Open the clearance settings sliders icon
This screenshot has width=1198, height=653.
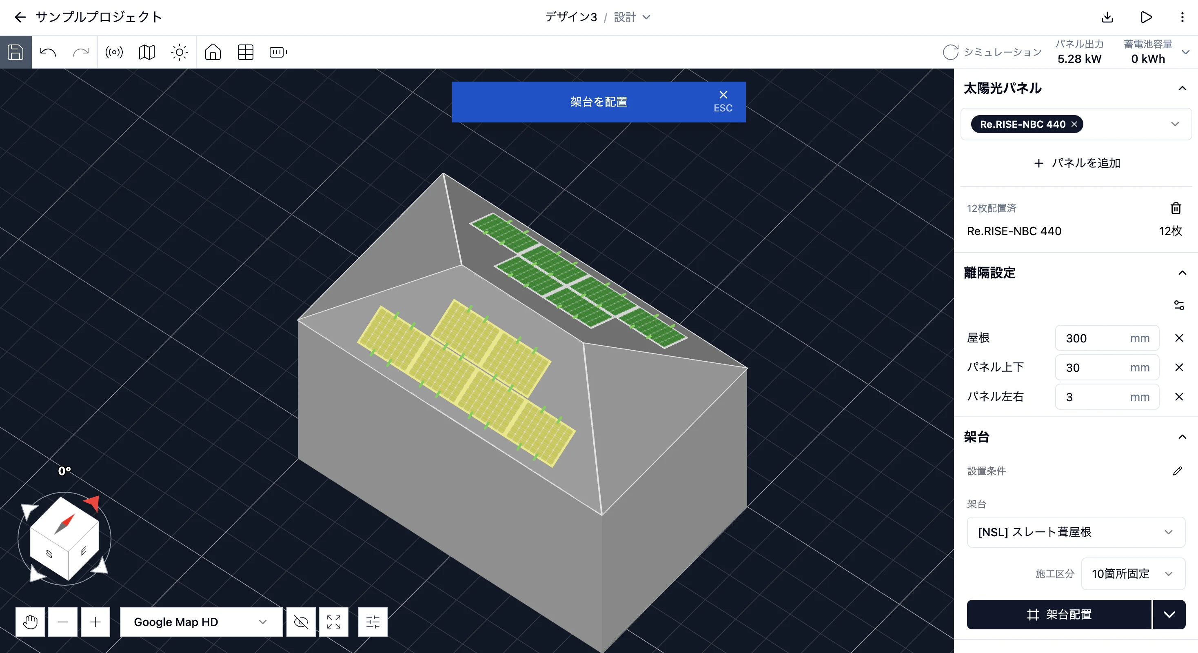click(x=1178, y=306)
